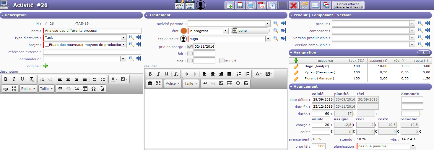Open the 'responsable' dropdown showing Hugo
This screenshot has width=434, height=150.
pyautogui.click(x=268, y=39)
